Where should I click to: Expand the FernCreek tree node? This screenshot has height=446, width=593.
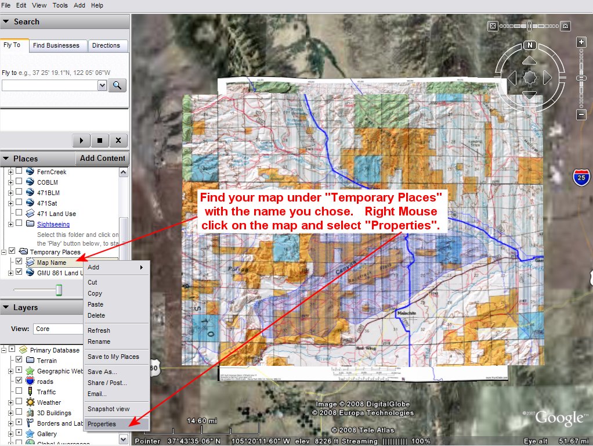(x=10, y=172)
